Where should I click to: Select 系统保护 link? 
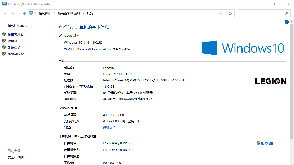point(14,47)
